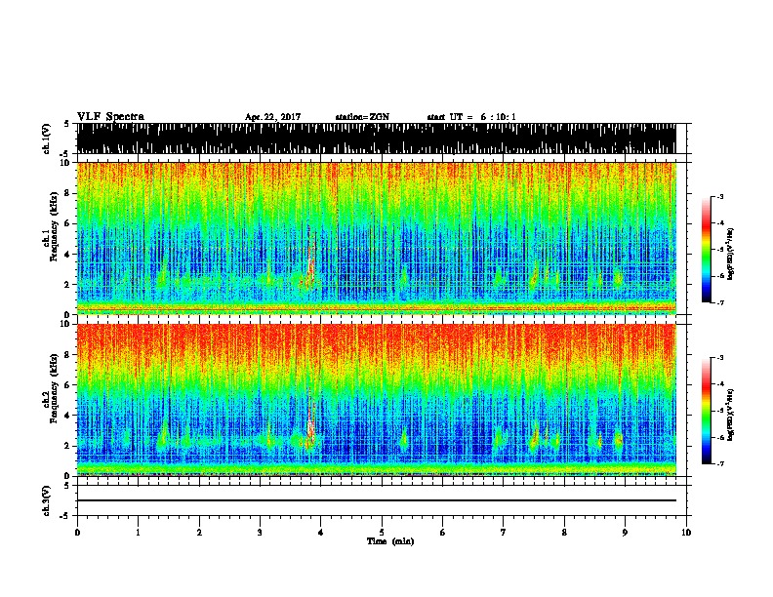
Task: Click the time axis tick label "5"
Action: (382, 533)
